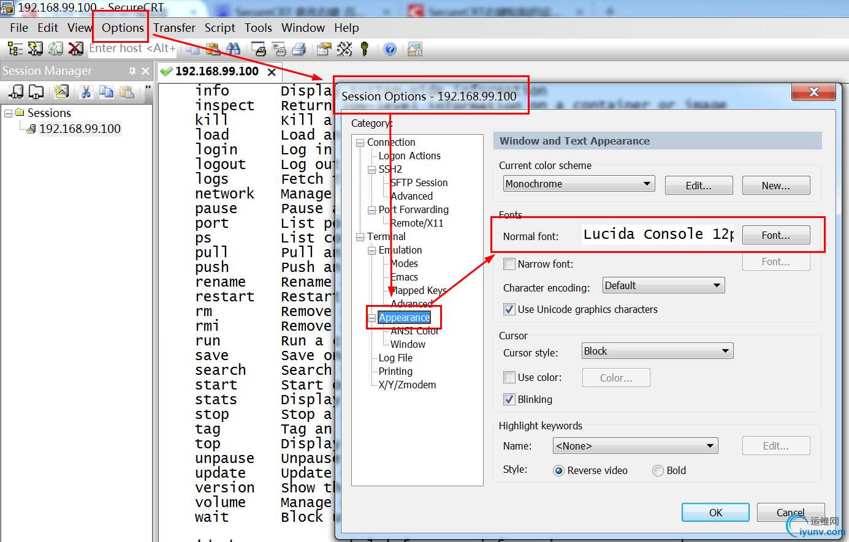Click the Print Screen toolbar icon

[259, 49]
